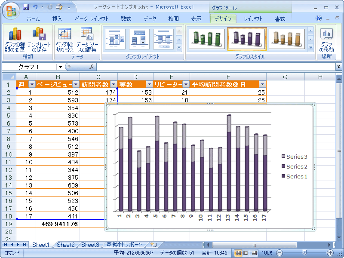The image size is (344, 258).
Task: Open the レイアウト ribbon tab
Action: tap(253, 19)
